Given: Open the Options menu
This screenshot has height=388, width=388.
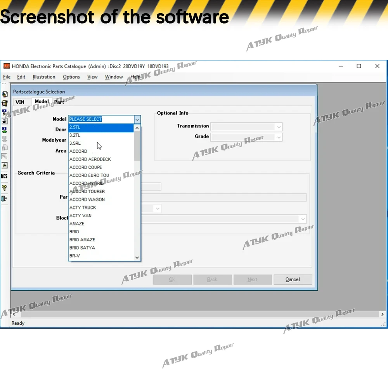Looking at the screenshot, I should (71, 77).
